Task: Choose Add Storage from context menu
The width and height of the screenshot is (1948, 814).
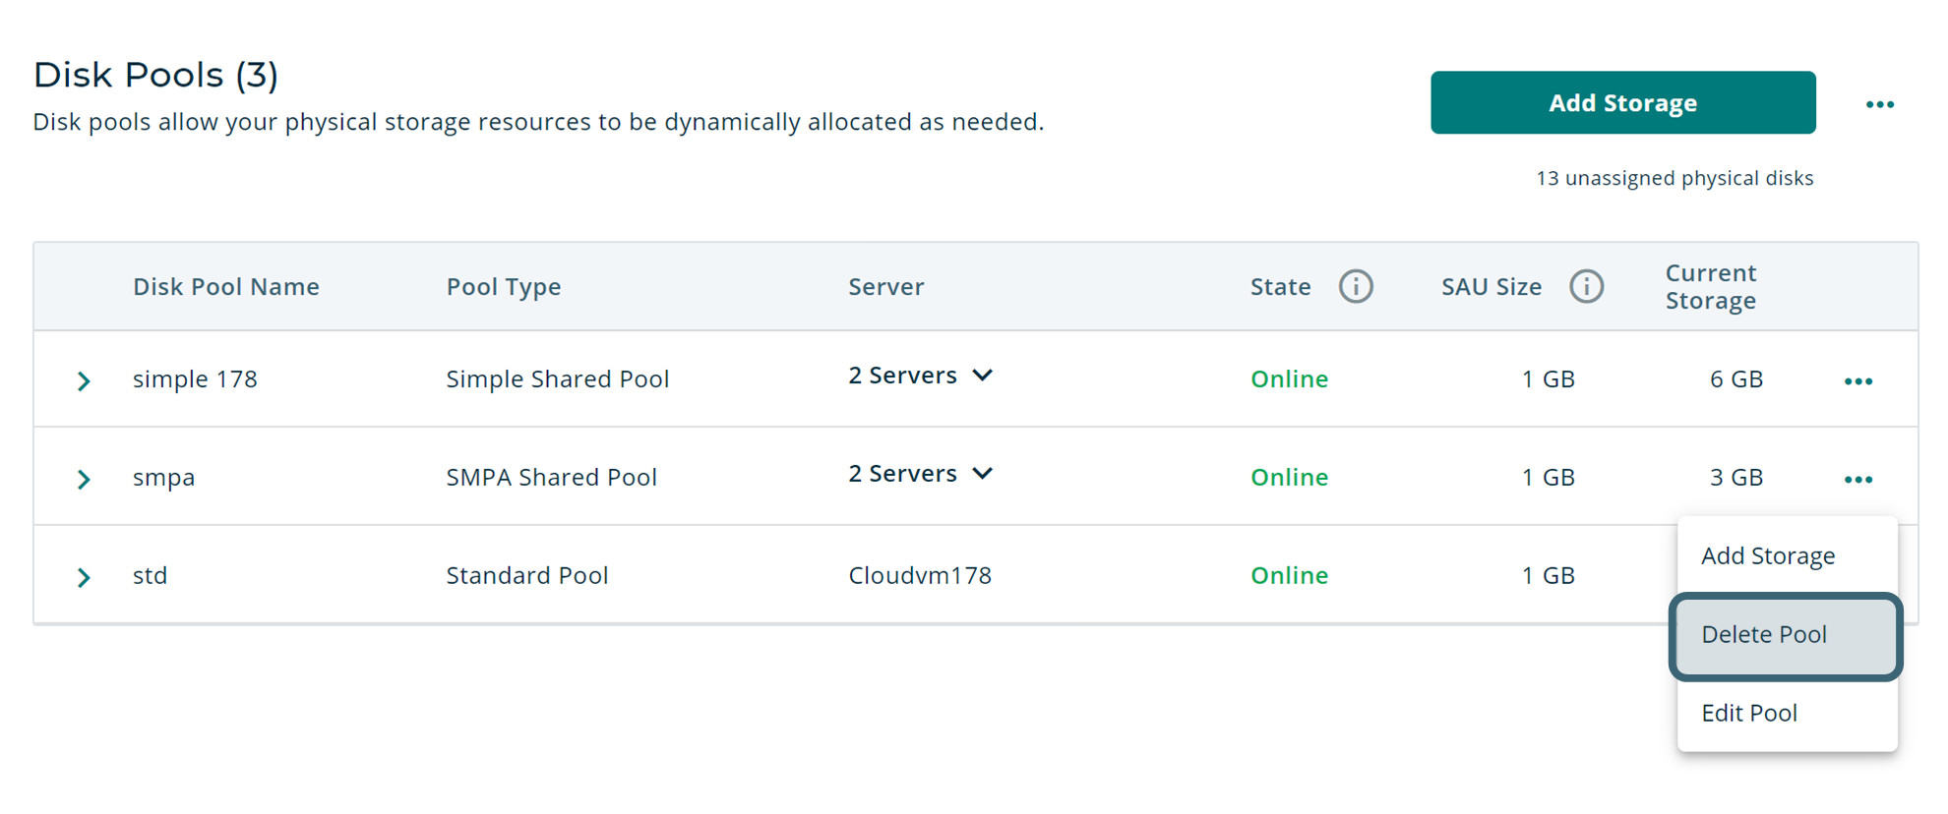Action: pos(1787,555)
